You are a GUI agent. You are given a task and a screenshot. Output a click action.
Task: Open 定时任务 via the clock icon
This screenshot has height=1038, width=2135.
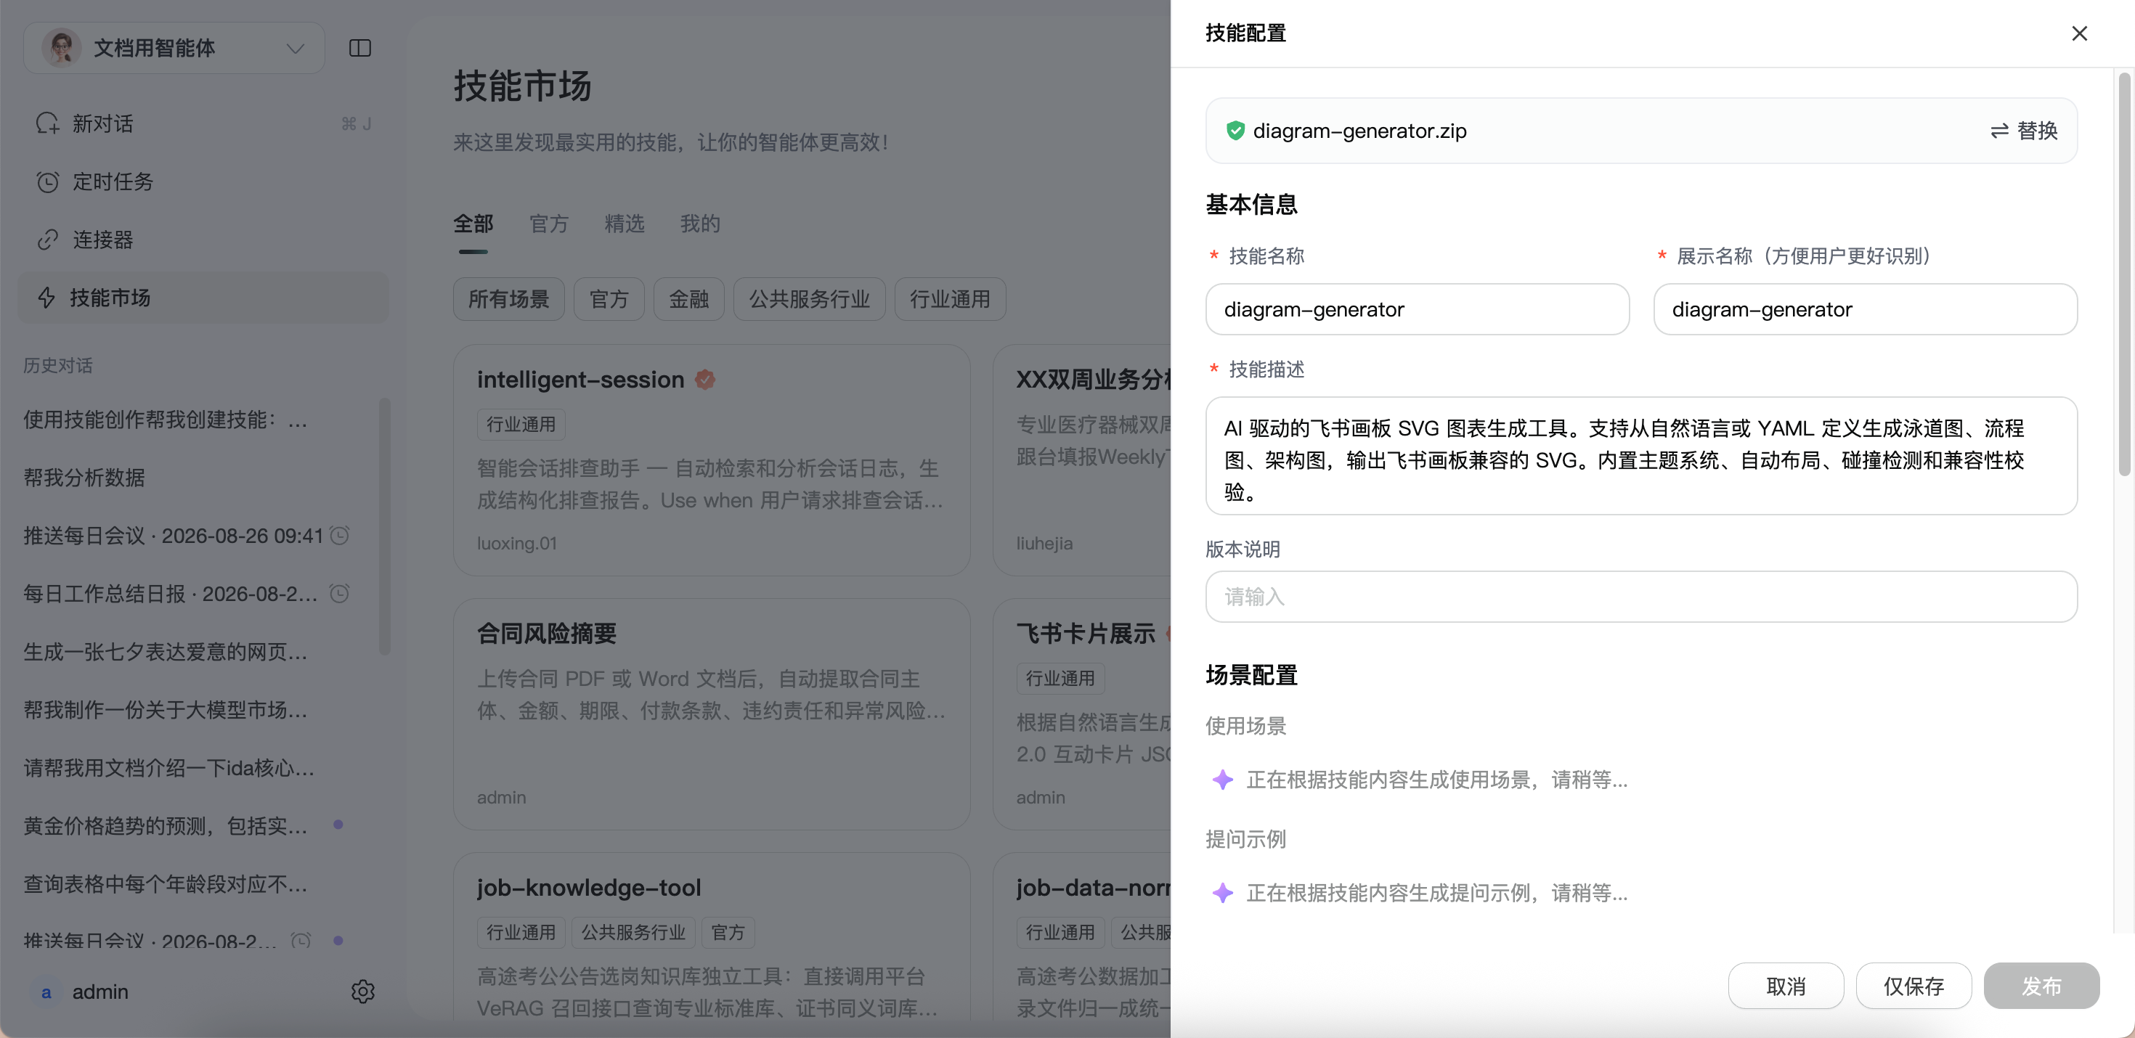pos(47,181)
